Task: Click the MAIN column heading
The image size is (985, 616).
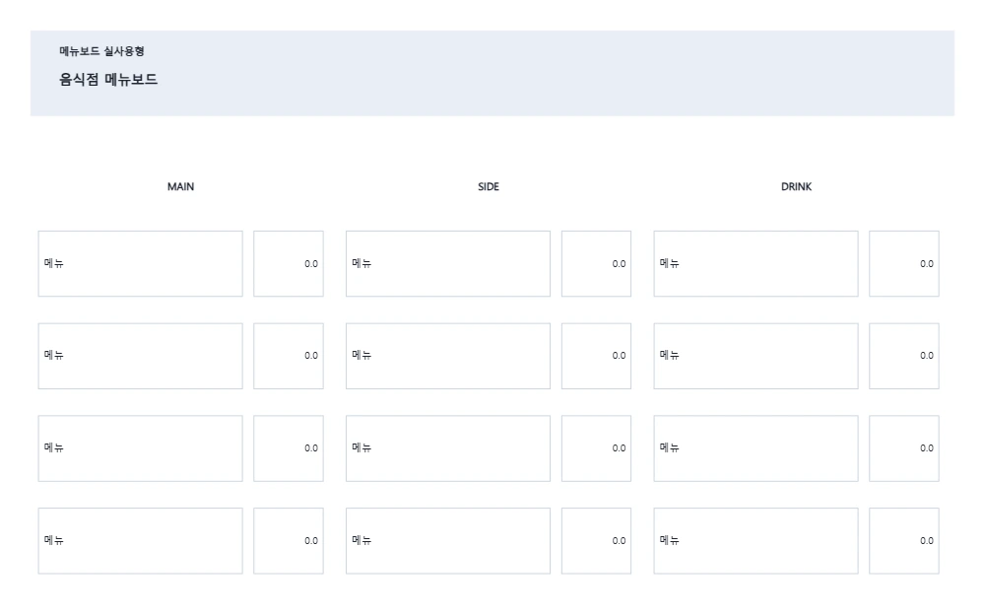Action: (x=181, y=186)
